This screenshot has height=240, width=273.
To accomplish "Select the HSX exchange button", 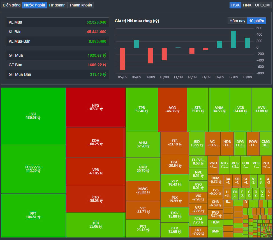I will pos(235,5).
